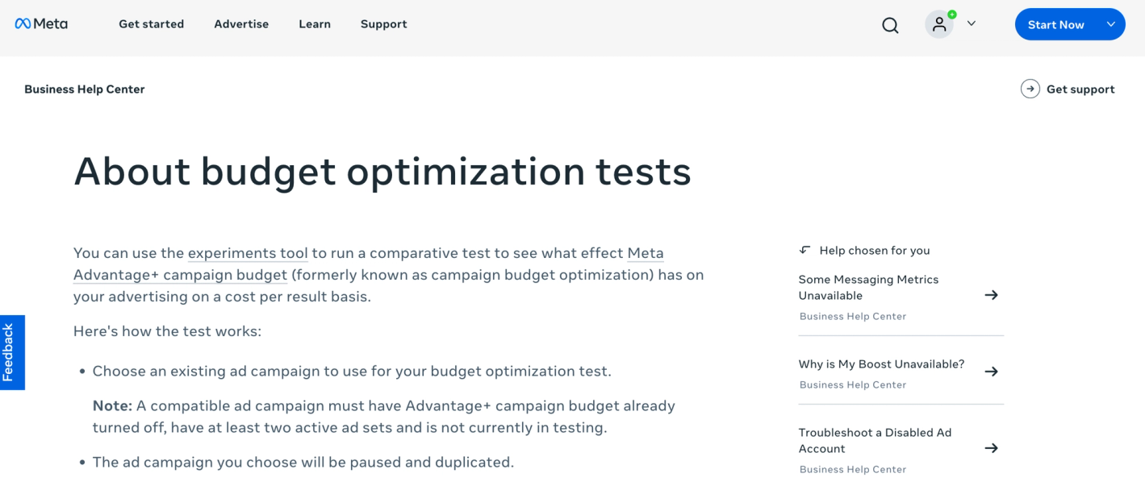Open Some Messaging Metrics Unavailable article

(868, 287)
